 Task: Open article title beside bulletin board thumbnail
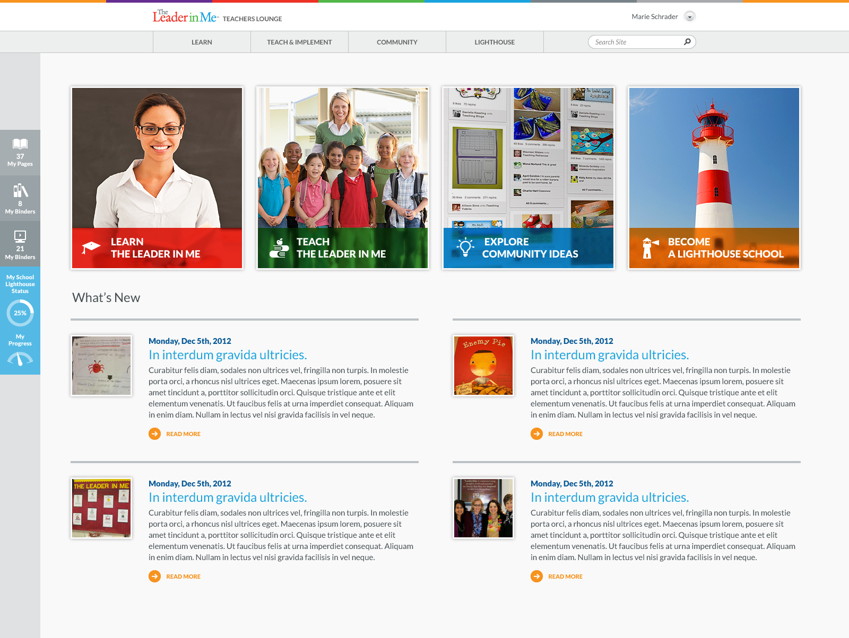click(228, 498)
